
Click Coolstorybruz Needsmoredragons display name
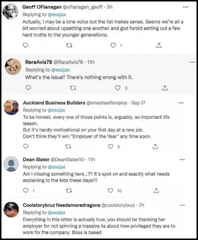point(61,205)
